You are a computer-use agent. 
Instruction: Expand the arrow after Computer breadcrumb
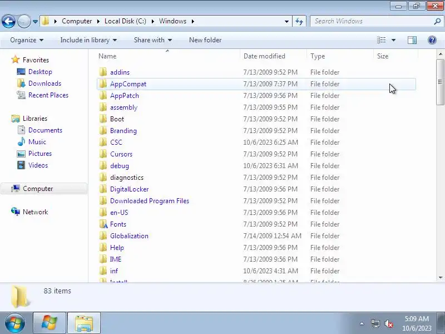click(98, 21)
